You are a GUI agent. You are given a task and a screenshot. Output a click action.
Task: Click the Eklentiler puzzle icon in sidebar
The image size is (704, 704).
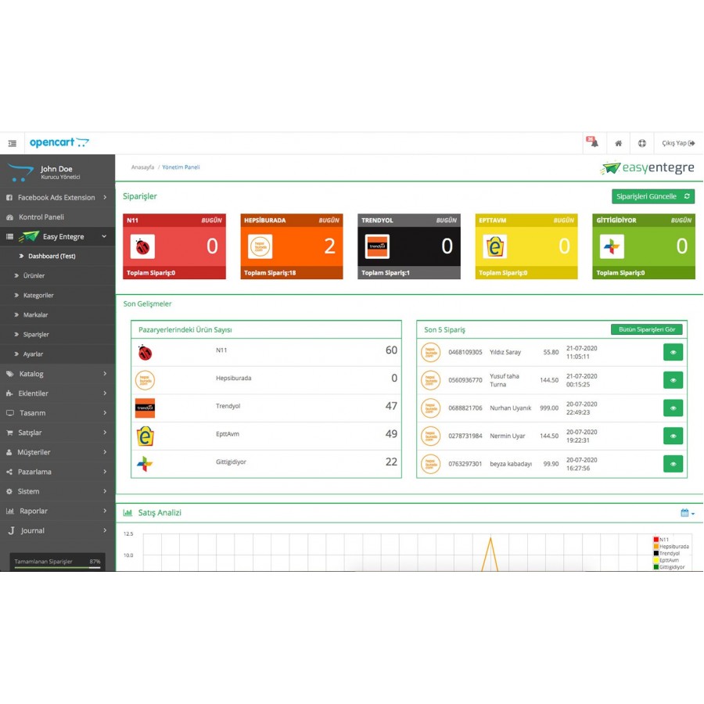point(9,393)
